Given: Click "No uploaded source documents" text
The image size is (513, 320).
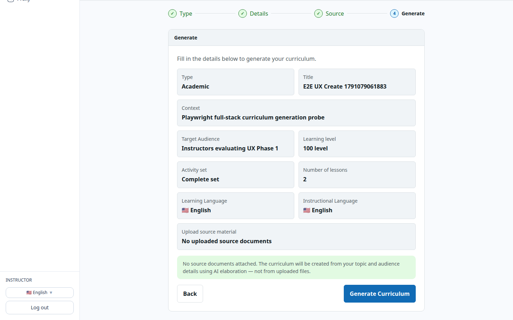Looking at the screenshot, I should click(227, 241).
